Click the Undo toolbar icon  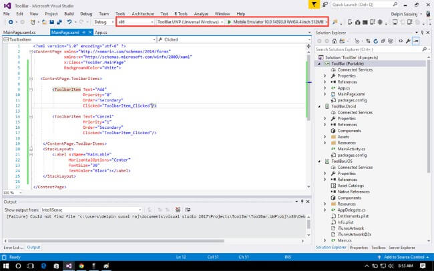click(x=71, y=22)
